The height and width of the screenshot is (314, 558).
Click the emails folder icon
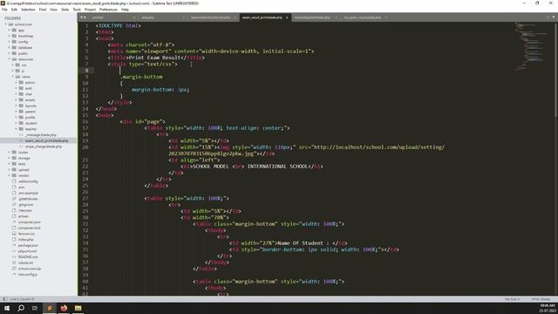click(x=21, y=100)
